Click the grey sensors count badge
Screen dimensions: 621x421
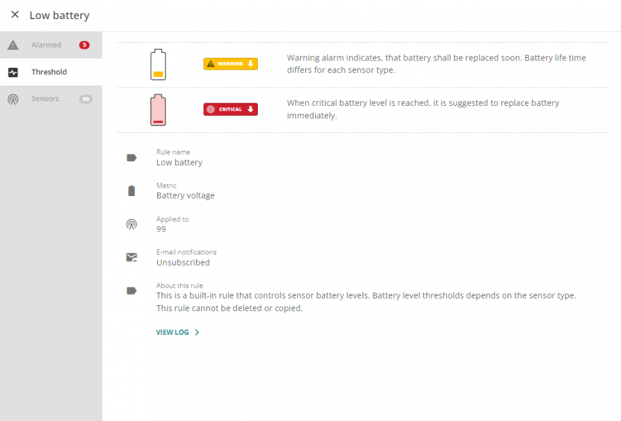(x=86, y=99)
